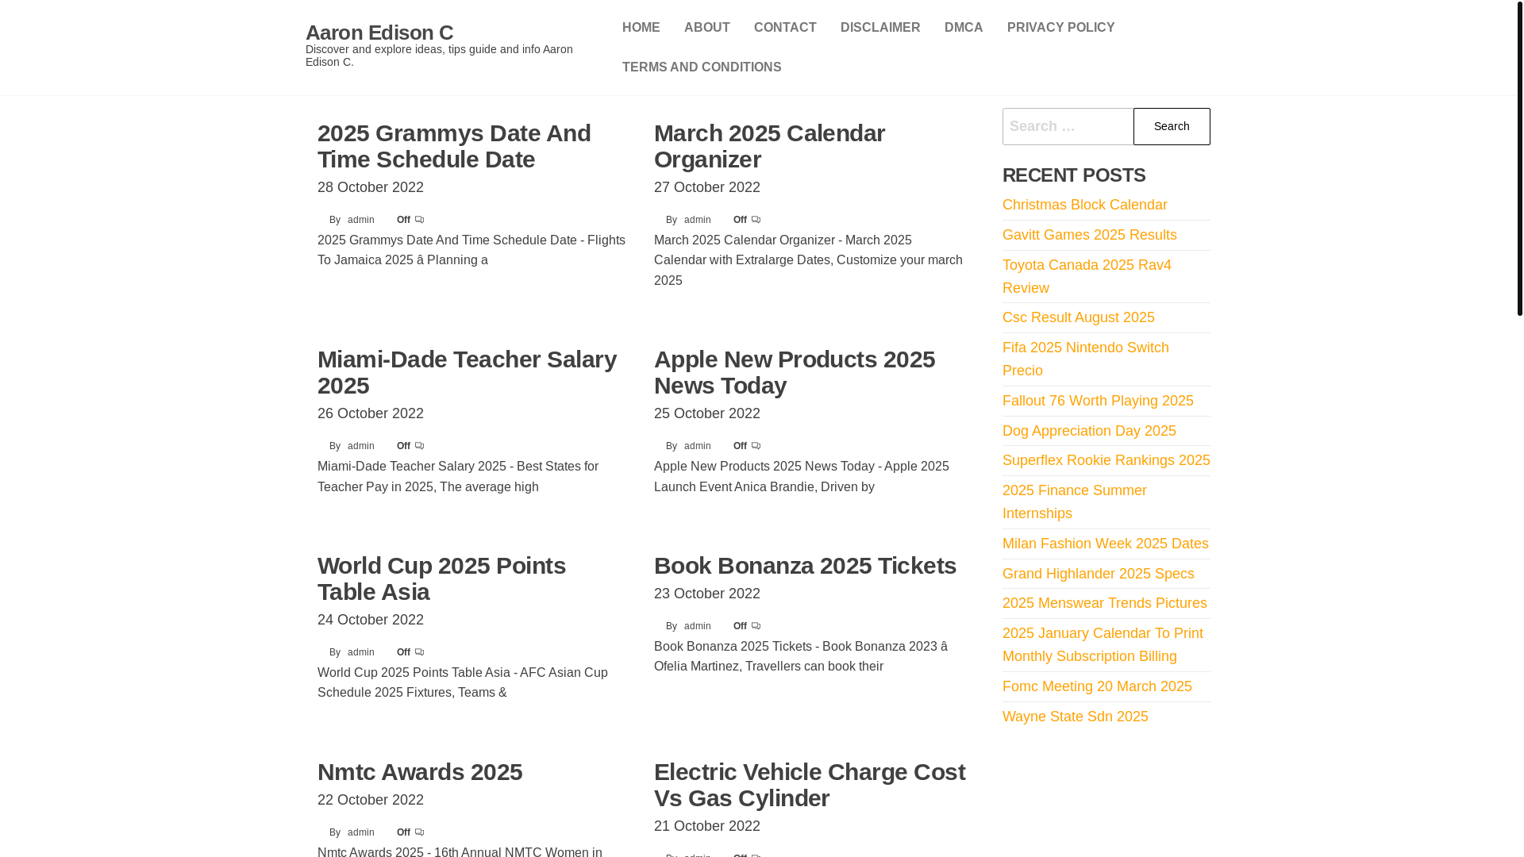Open recent post Dog Appreciation Day 2025

tap(1089, 431)
